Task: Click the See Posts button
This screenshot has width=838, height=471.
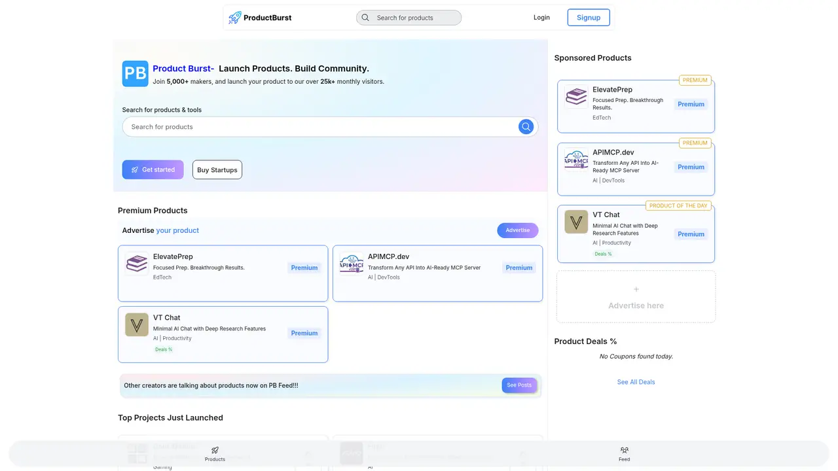Action: tap(519, 385)
